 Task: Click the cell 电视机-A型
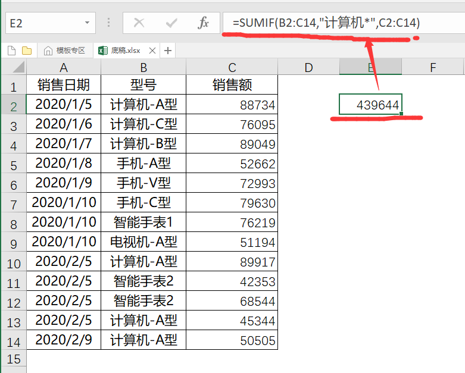tap(143, 242)
